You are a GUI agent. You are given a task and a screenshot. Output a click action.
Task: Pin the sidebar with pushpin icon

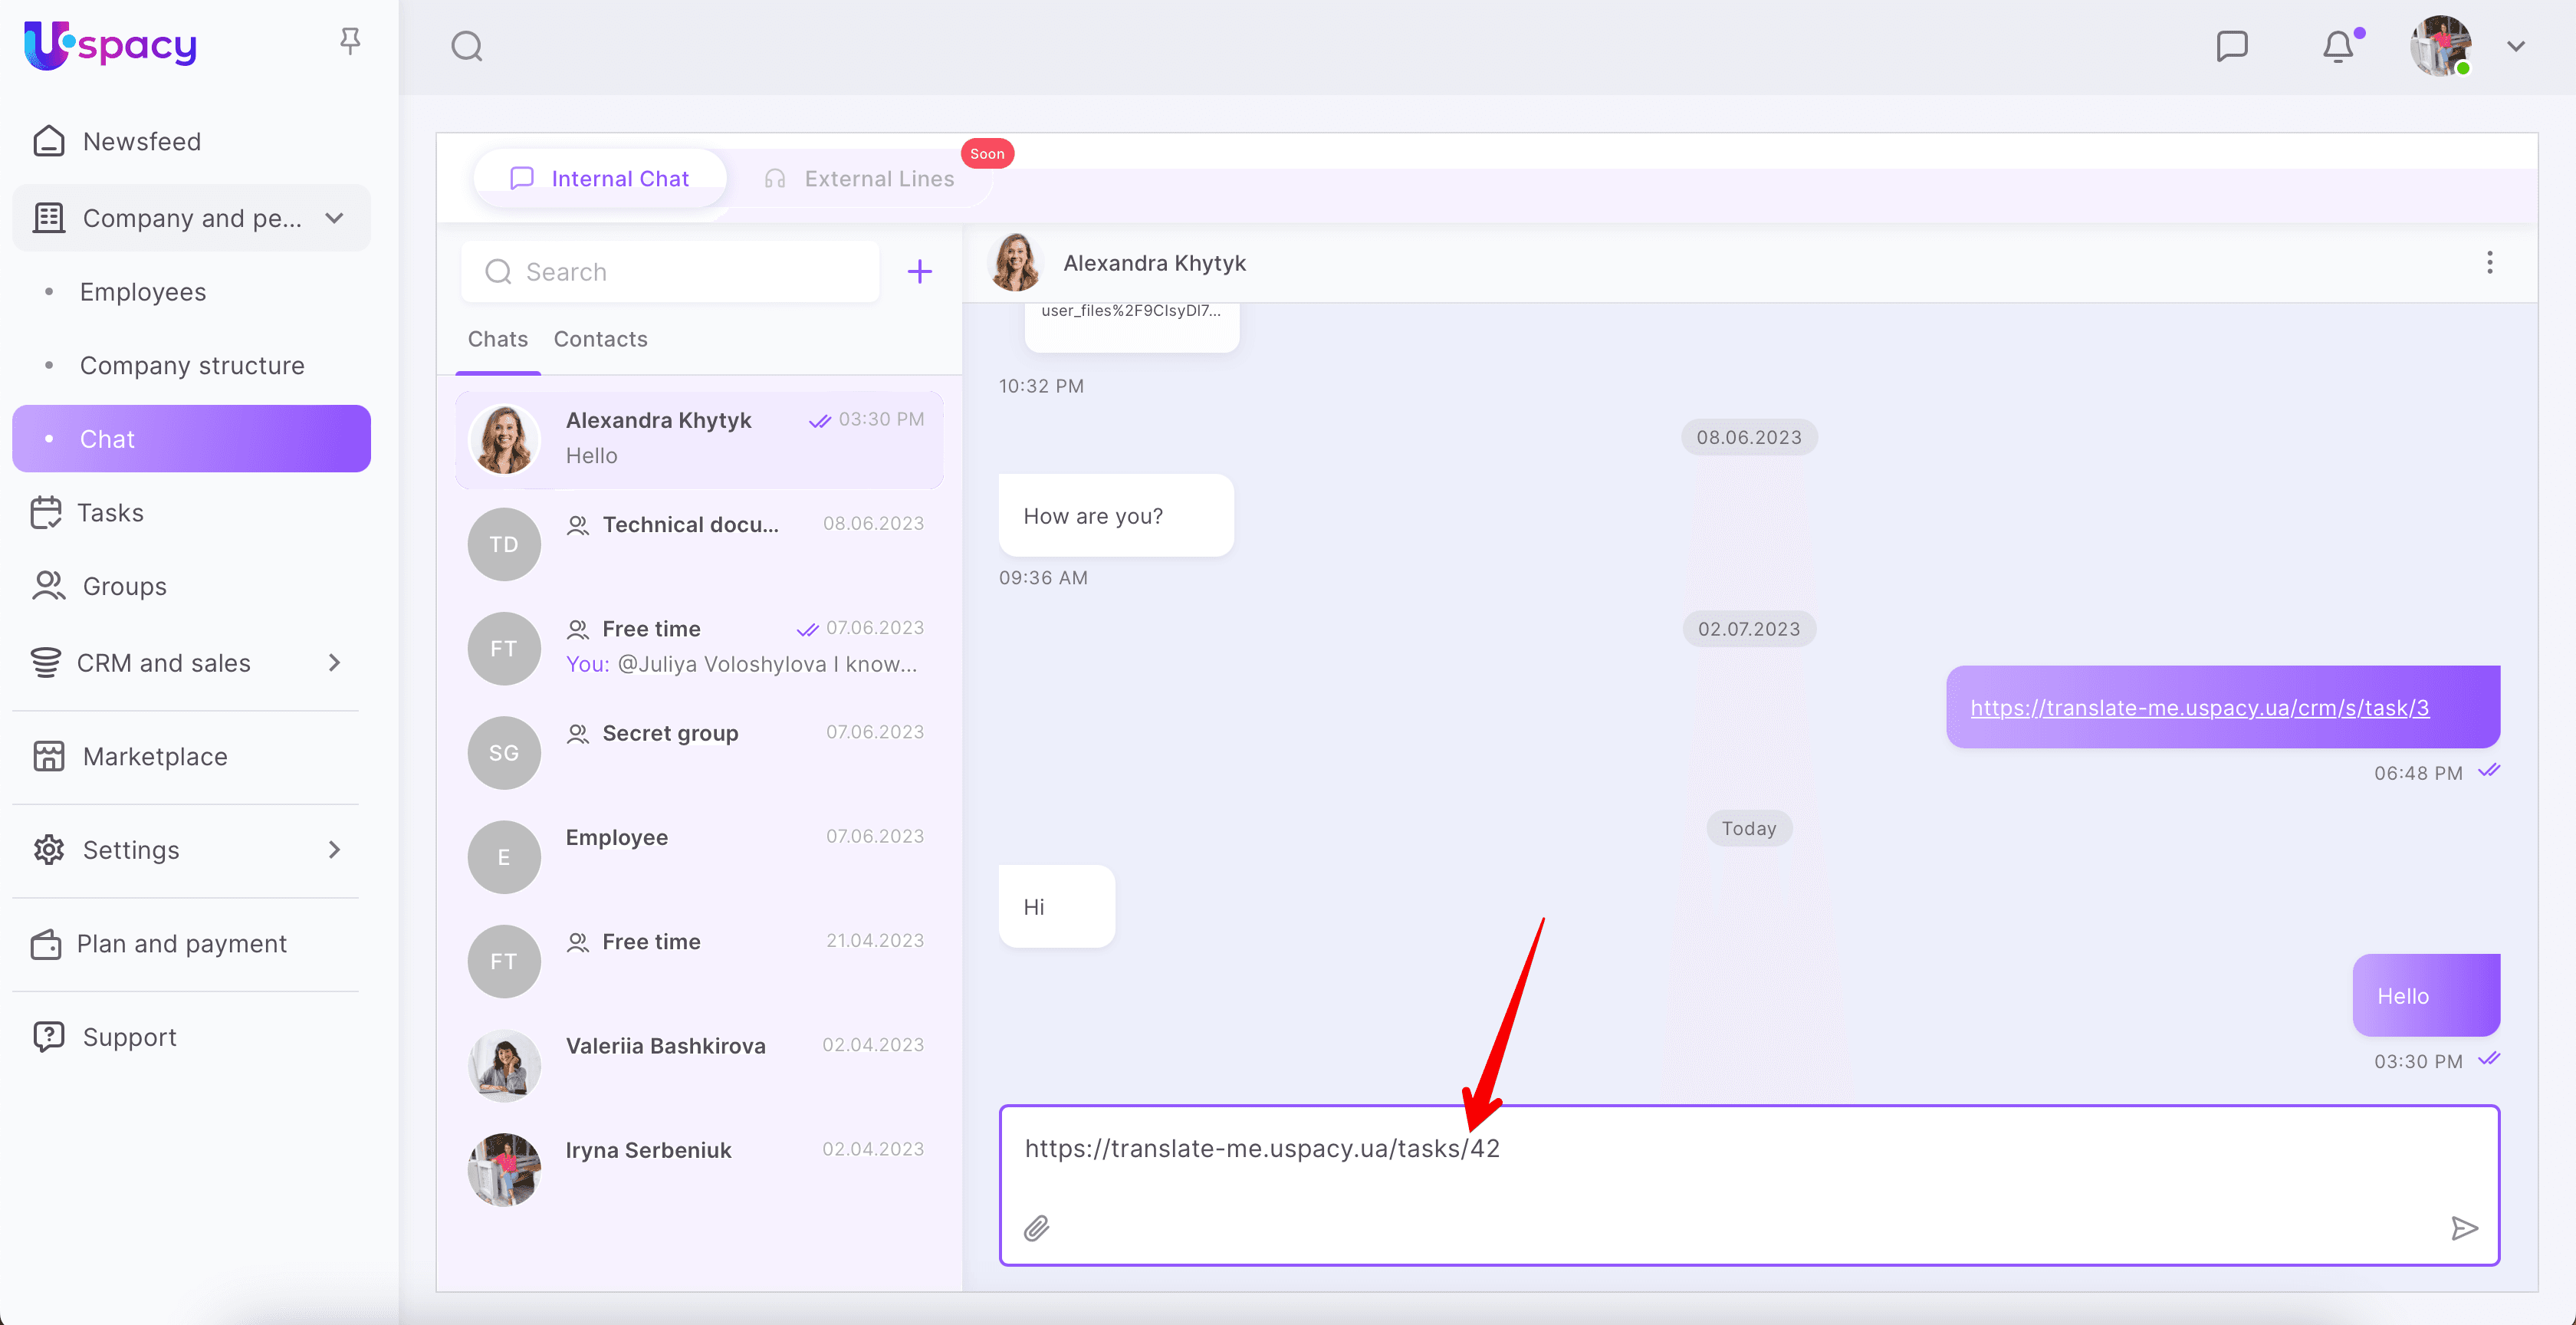(350, 41)
